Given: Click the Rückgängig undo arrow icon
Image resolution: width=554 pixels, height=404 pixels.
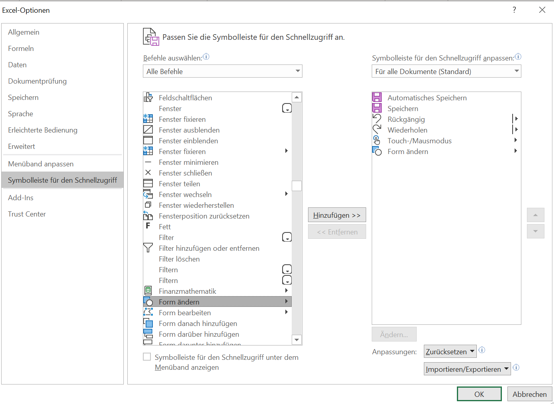Looking at the screenshot, I should coord(377,119).
